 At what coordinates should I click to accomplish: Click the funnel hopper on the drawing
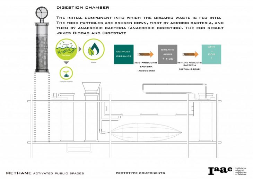pos(91,87)
